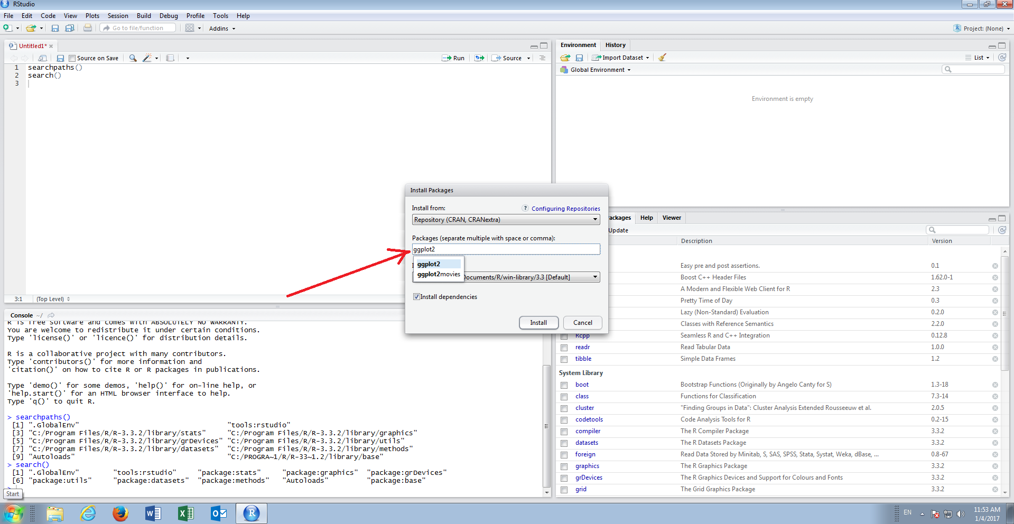The height and width of the screenshot is (524, 1014).
Task: Check the compiler package checkbox
Action: click(x=564, y=432)
